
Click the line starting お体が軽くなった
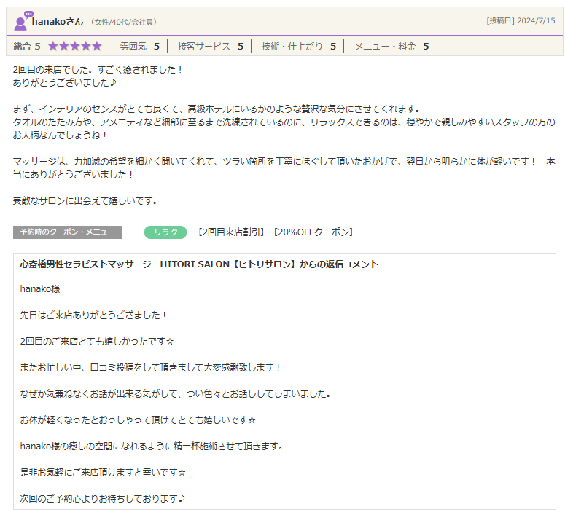(x=138, y=420)
